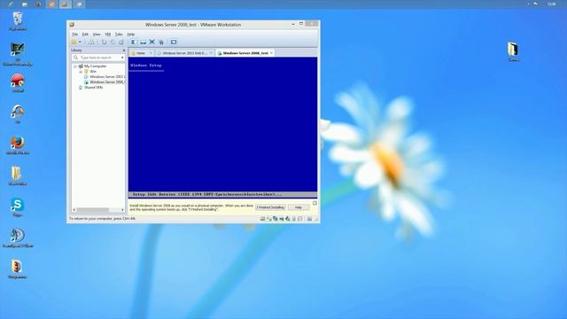567x319 pixels.
Task: Open the View menu
Action: (97, 34)
